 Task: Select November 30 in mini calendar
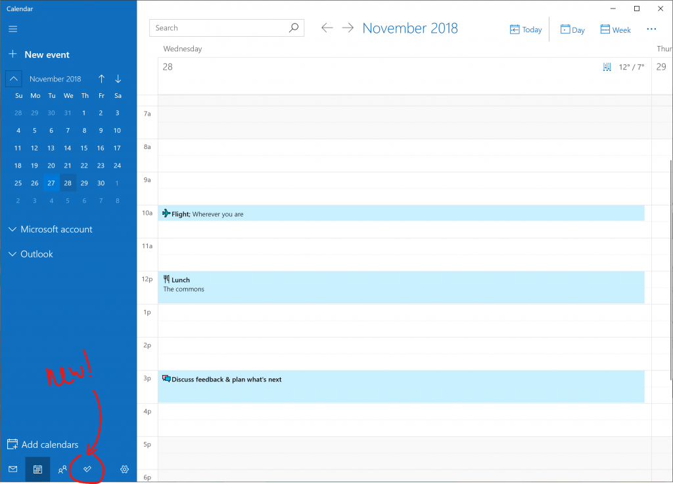[x=101, y=183]
